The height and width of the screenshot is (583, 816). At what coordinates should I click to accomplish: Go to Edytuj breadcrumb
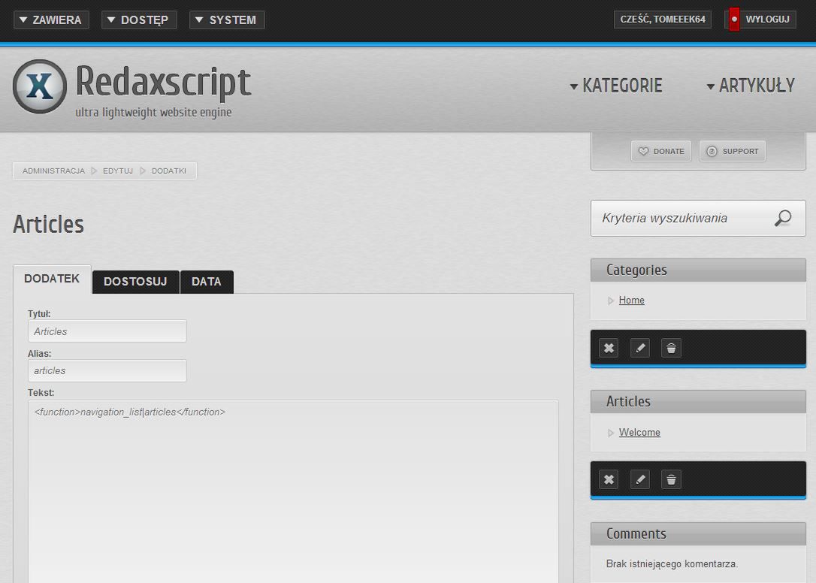coord(118,171)
